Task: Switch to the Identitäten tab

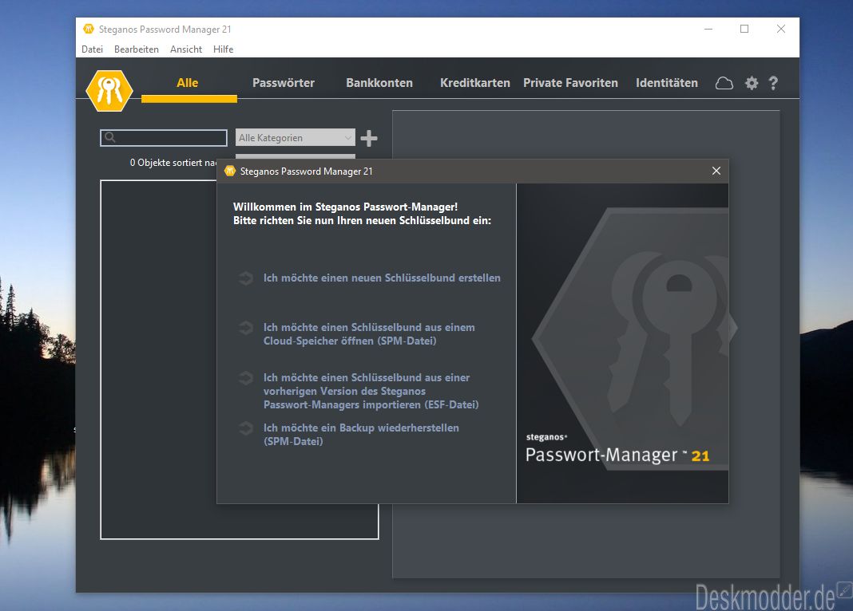Action: tap(666, 83)
